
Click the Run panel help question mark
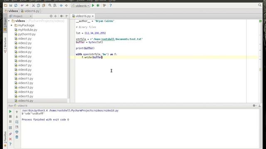tap(10, 144)
